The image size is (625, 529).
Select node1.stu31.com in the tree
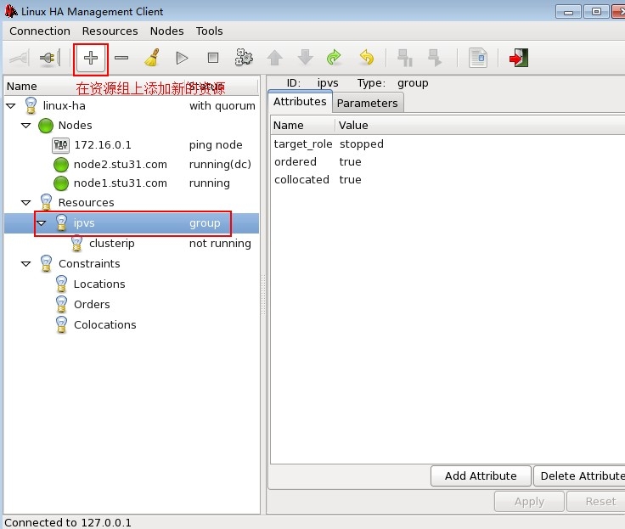click(121, 183)
